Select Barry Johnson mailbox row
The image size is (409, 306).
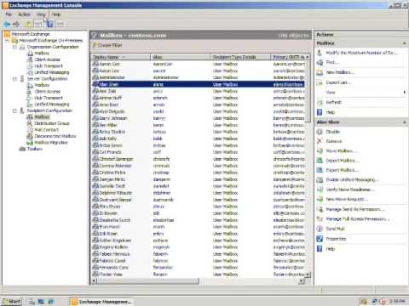point(199,118)
